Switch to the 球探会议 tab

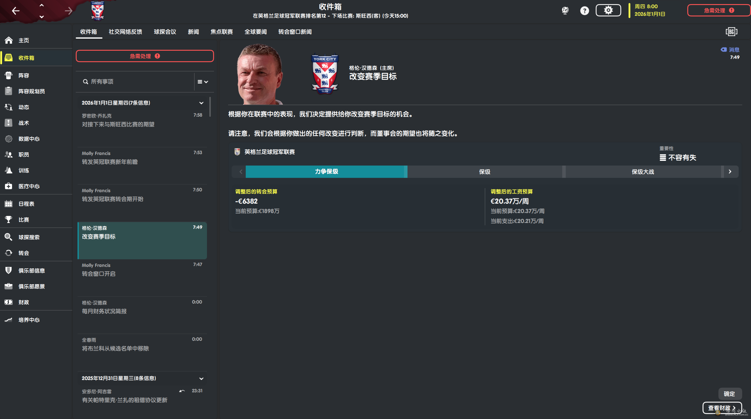click(x=165, y=32)
